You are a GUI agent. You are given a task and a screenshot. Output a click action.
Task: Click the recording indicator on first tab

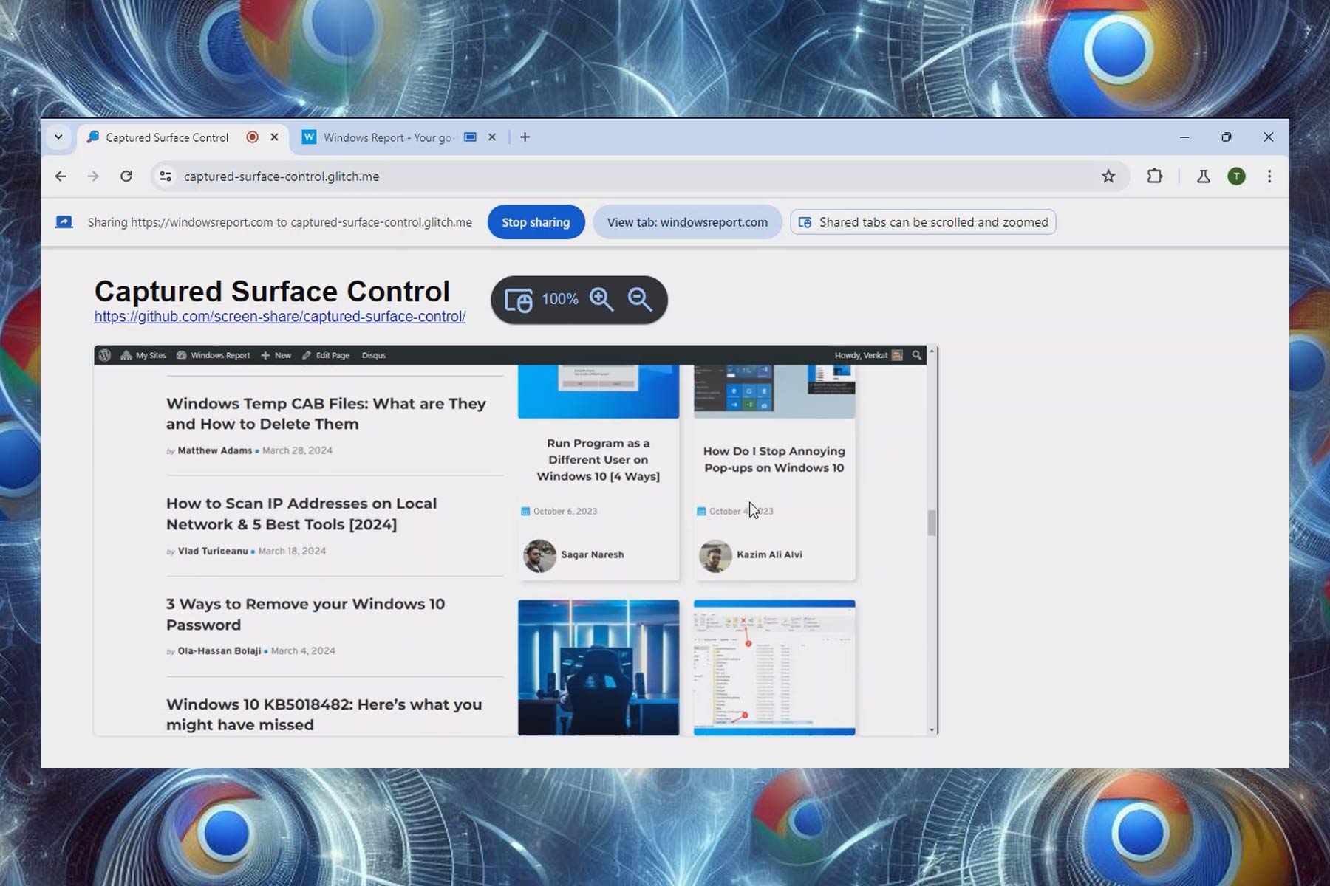[x=253, y=137]
